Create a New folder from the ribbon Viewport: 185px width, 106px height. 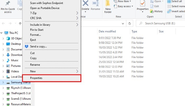(108, 7)
